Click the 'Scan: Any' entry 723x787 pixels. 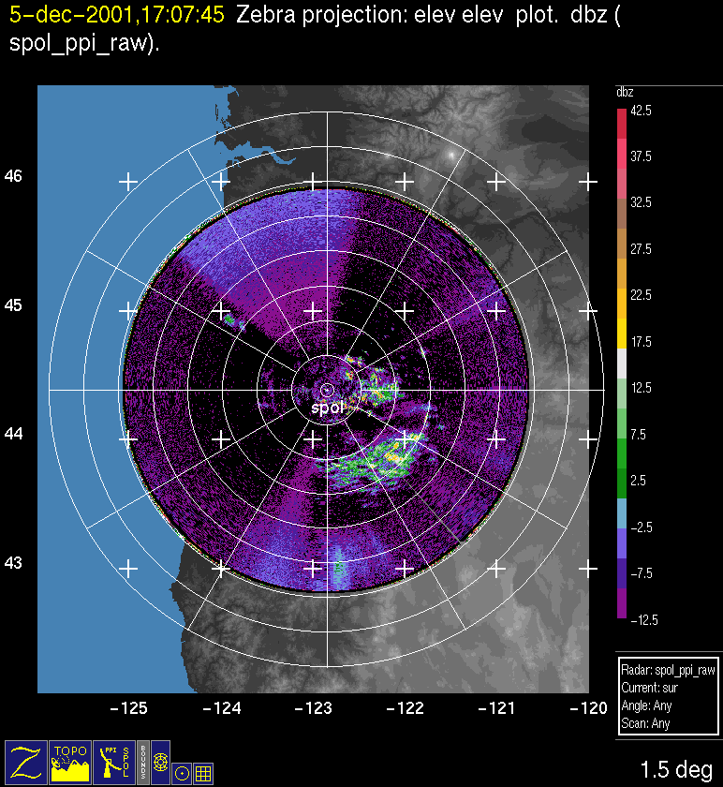(645, 724)
